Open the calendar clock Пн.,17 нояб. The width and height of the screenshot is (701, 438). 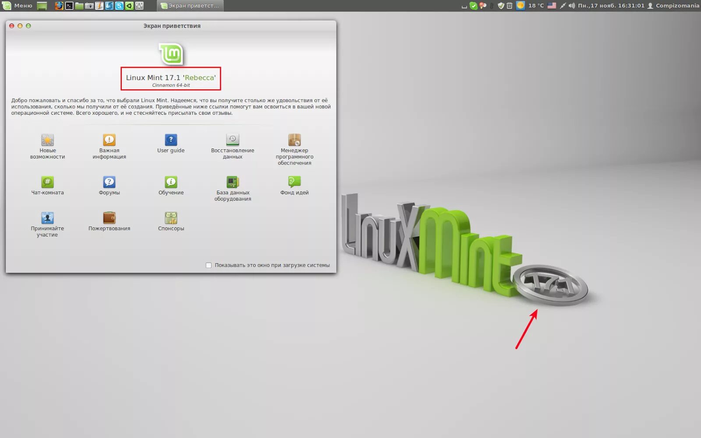click(x=611, y=6)
